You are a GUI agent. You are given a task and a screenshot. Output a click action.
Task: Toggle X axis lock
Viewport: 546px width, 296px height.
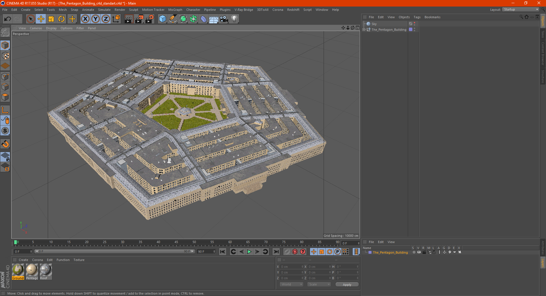point(85,19)
